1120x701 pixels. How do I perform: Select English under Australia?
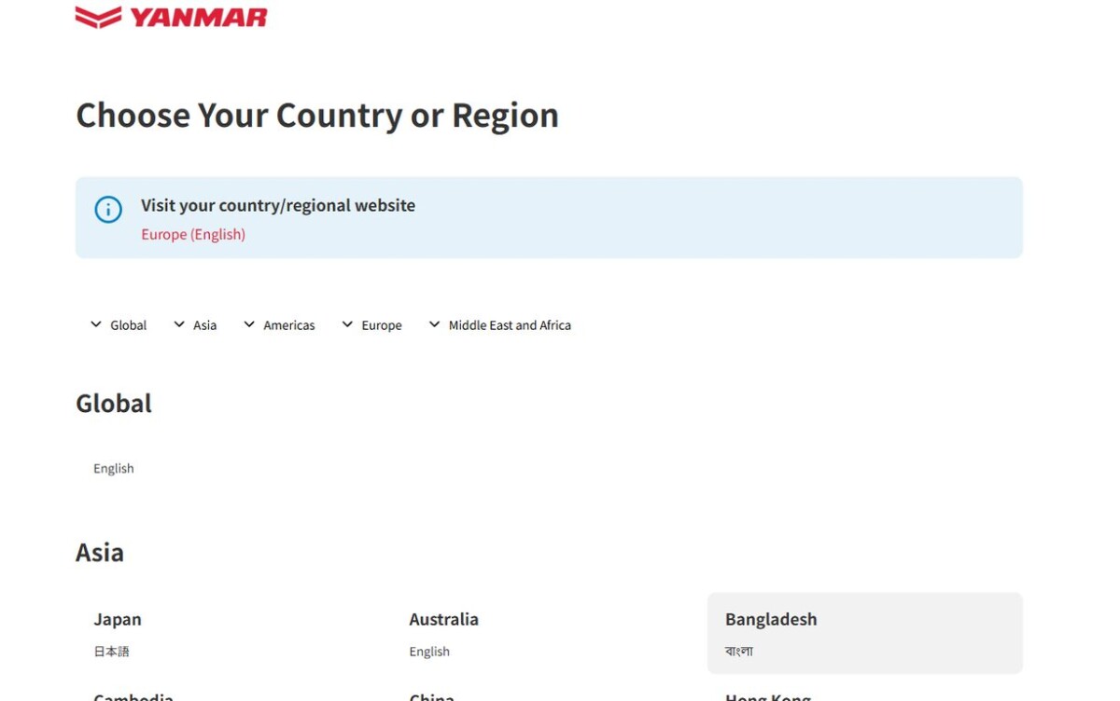[429, 652]
